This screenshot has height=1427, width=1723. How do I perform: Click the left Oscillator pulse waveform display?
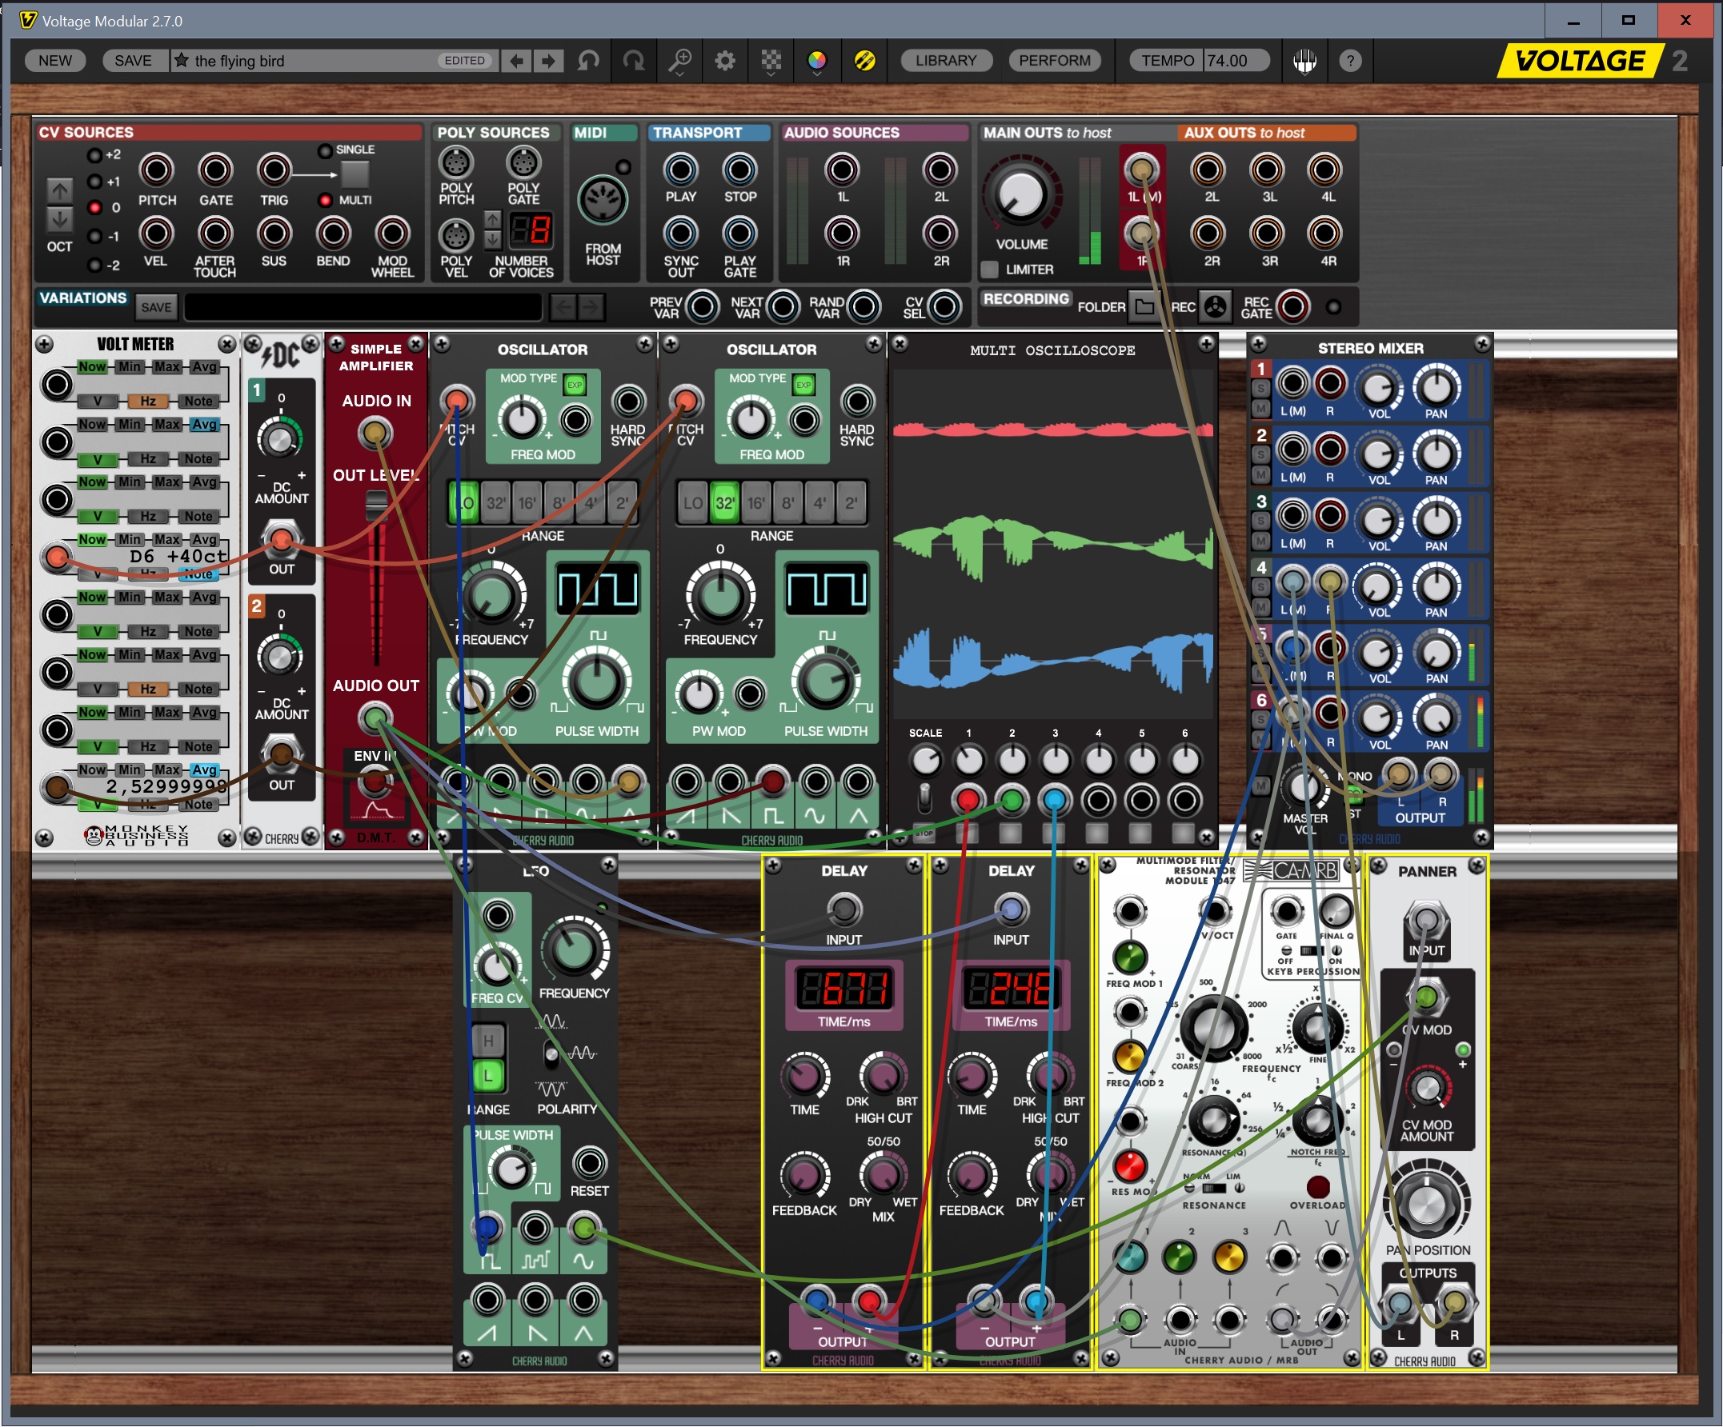(597, 589)
